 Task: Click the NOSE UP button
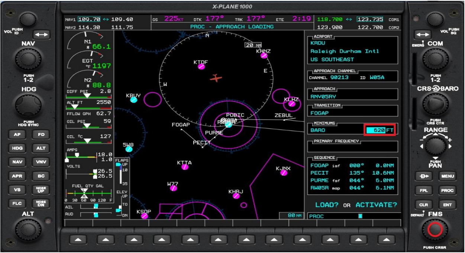click(41, 190)
